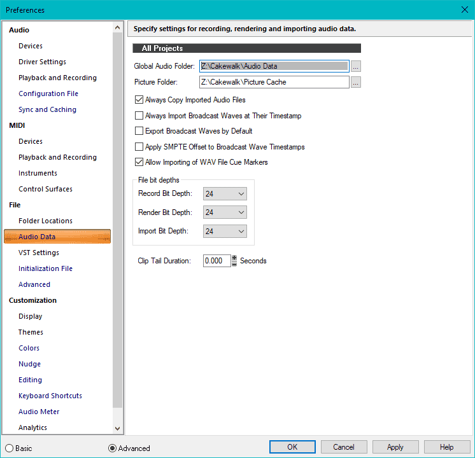Open the Record Bit Depth dropdown
Screen dimensions: 475x458
tap(225, 193)
